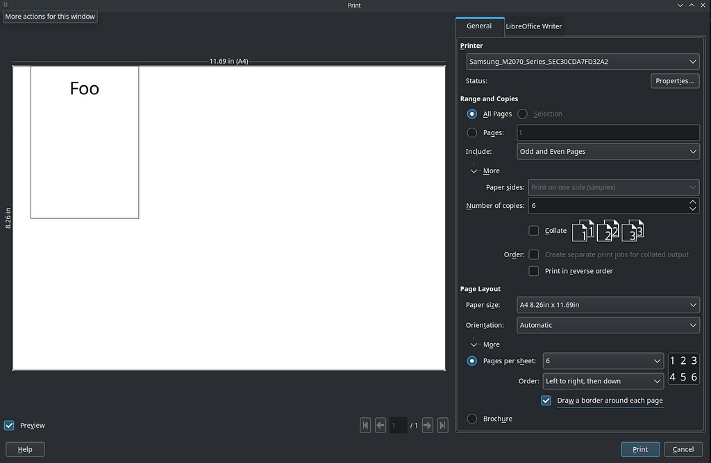The image size is (711, 463).
Task: Disable the Preview checkbox
Action: coord(9,426)
